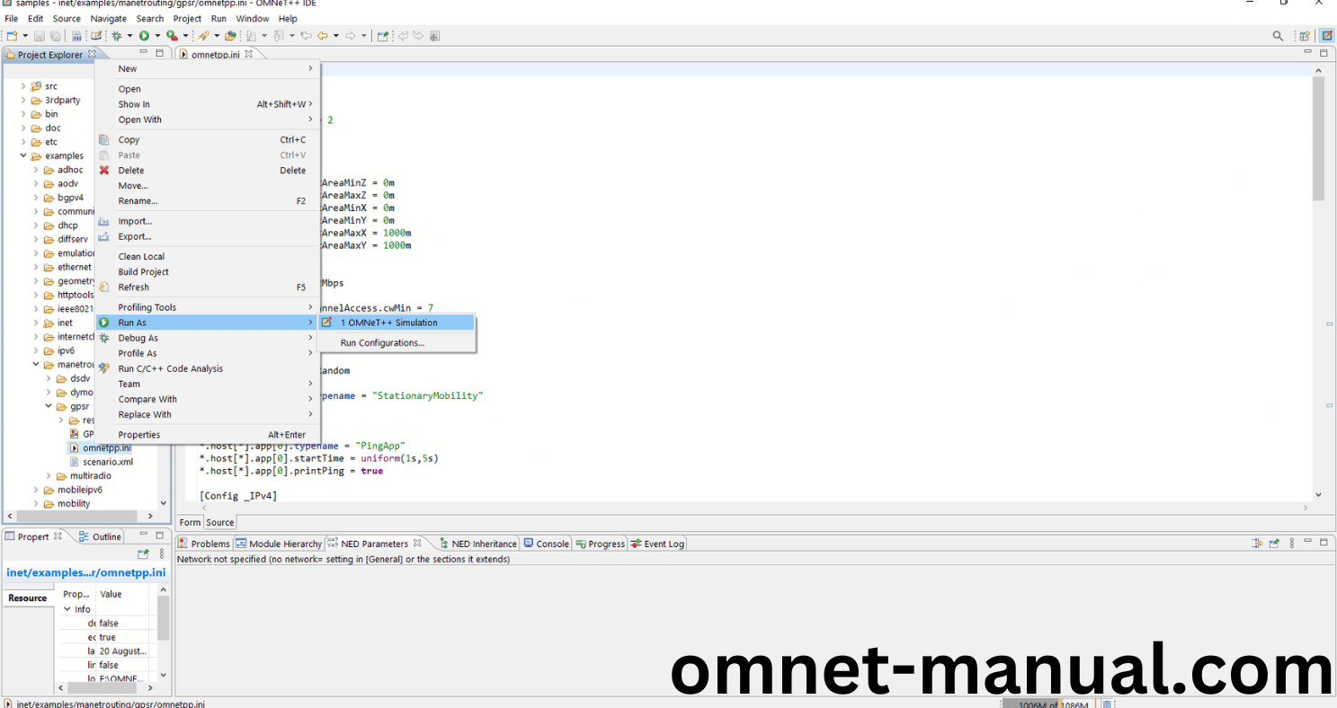Click Build Project in context menu

(x=144, y=271)
